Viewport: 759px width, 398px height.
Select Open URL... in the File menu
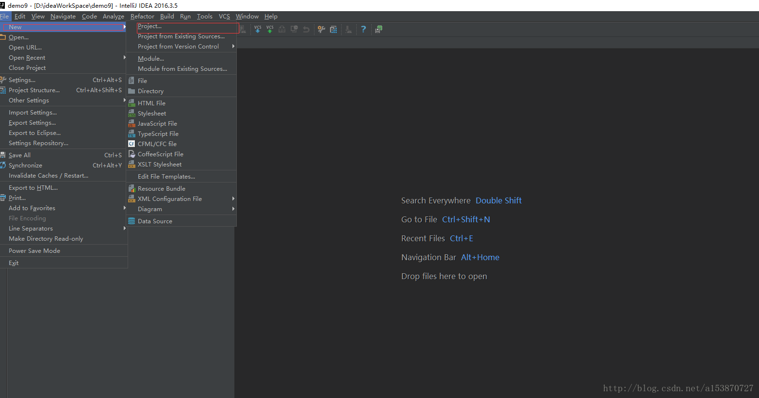point(64,48)
